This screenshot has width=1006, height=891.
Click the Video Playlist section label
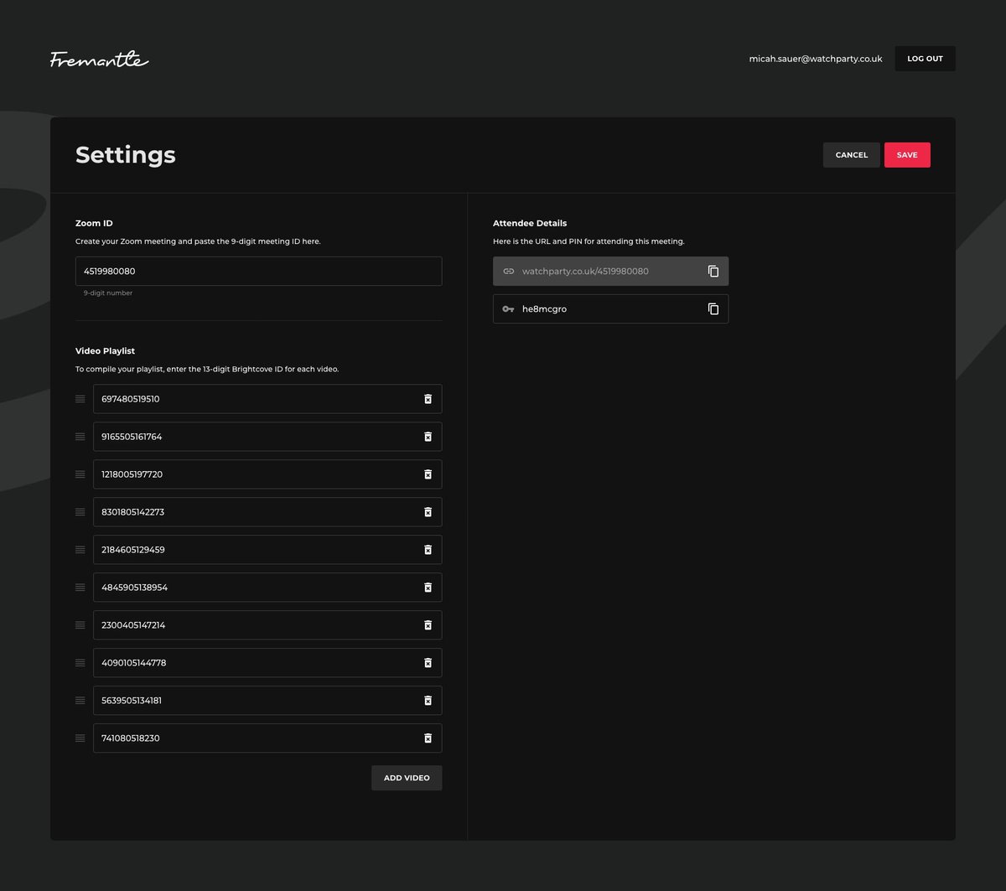pos(105,351)
